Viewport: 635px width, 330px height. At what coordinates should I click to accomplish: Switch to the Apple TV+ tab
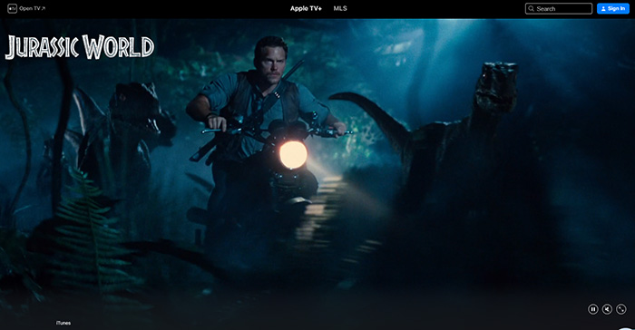pyautogui.click(x=306, y=8)
